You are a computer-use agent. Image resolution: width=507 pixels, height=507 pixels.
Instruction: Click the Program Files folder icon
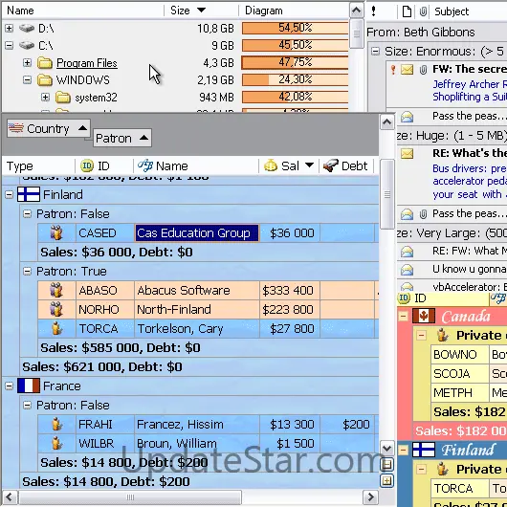[x=45, y=63]
